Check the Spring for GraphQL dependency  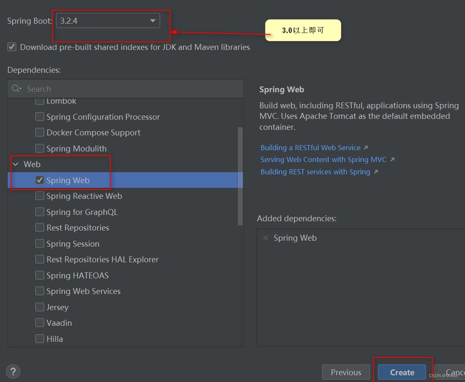tap(40, 212)
